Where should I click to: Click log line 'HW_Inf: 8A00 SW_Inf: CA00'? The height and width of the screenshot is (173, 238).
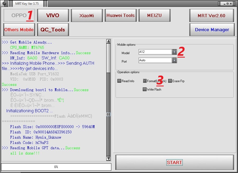click(40, 58)
